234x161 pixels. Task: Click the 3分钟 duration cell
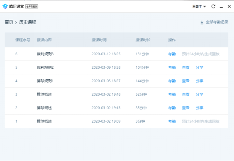tap(140, 121)
